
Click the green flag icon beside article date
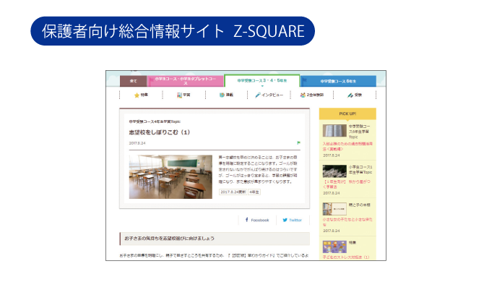[298, 142]
